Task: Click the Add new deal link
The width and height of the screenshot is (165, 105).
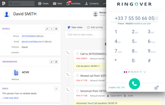Action: click(10, 98)
